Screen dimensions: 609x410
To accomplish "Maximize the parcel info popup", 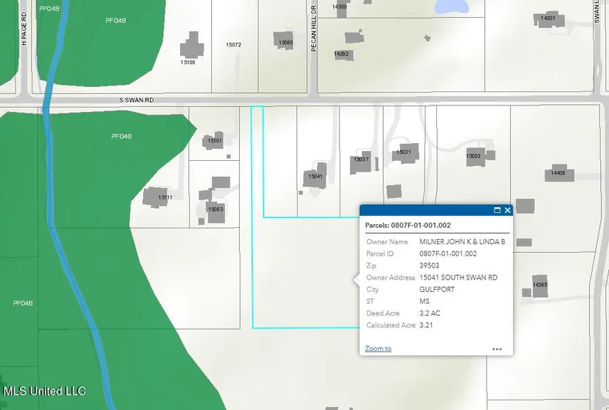I will pyautogui.click(x=497, y=210).
